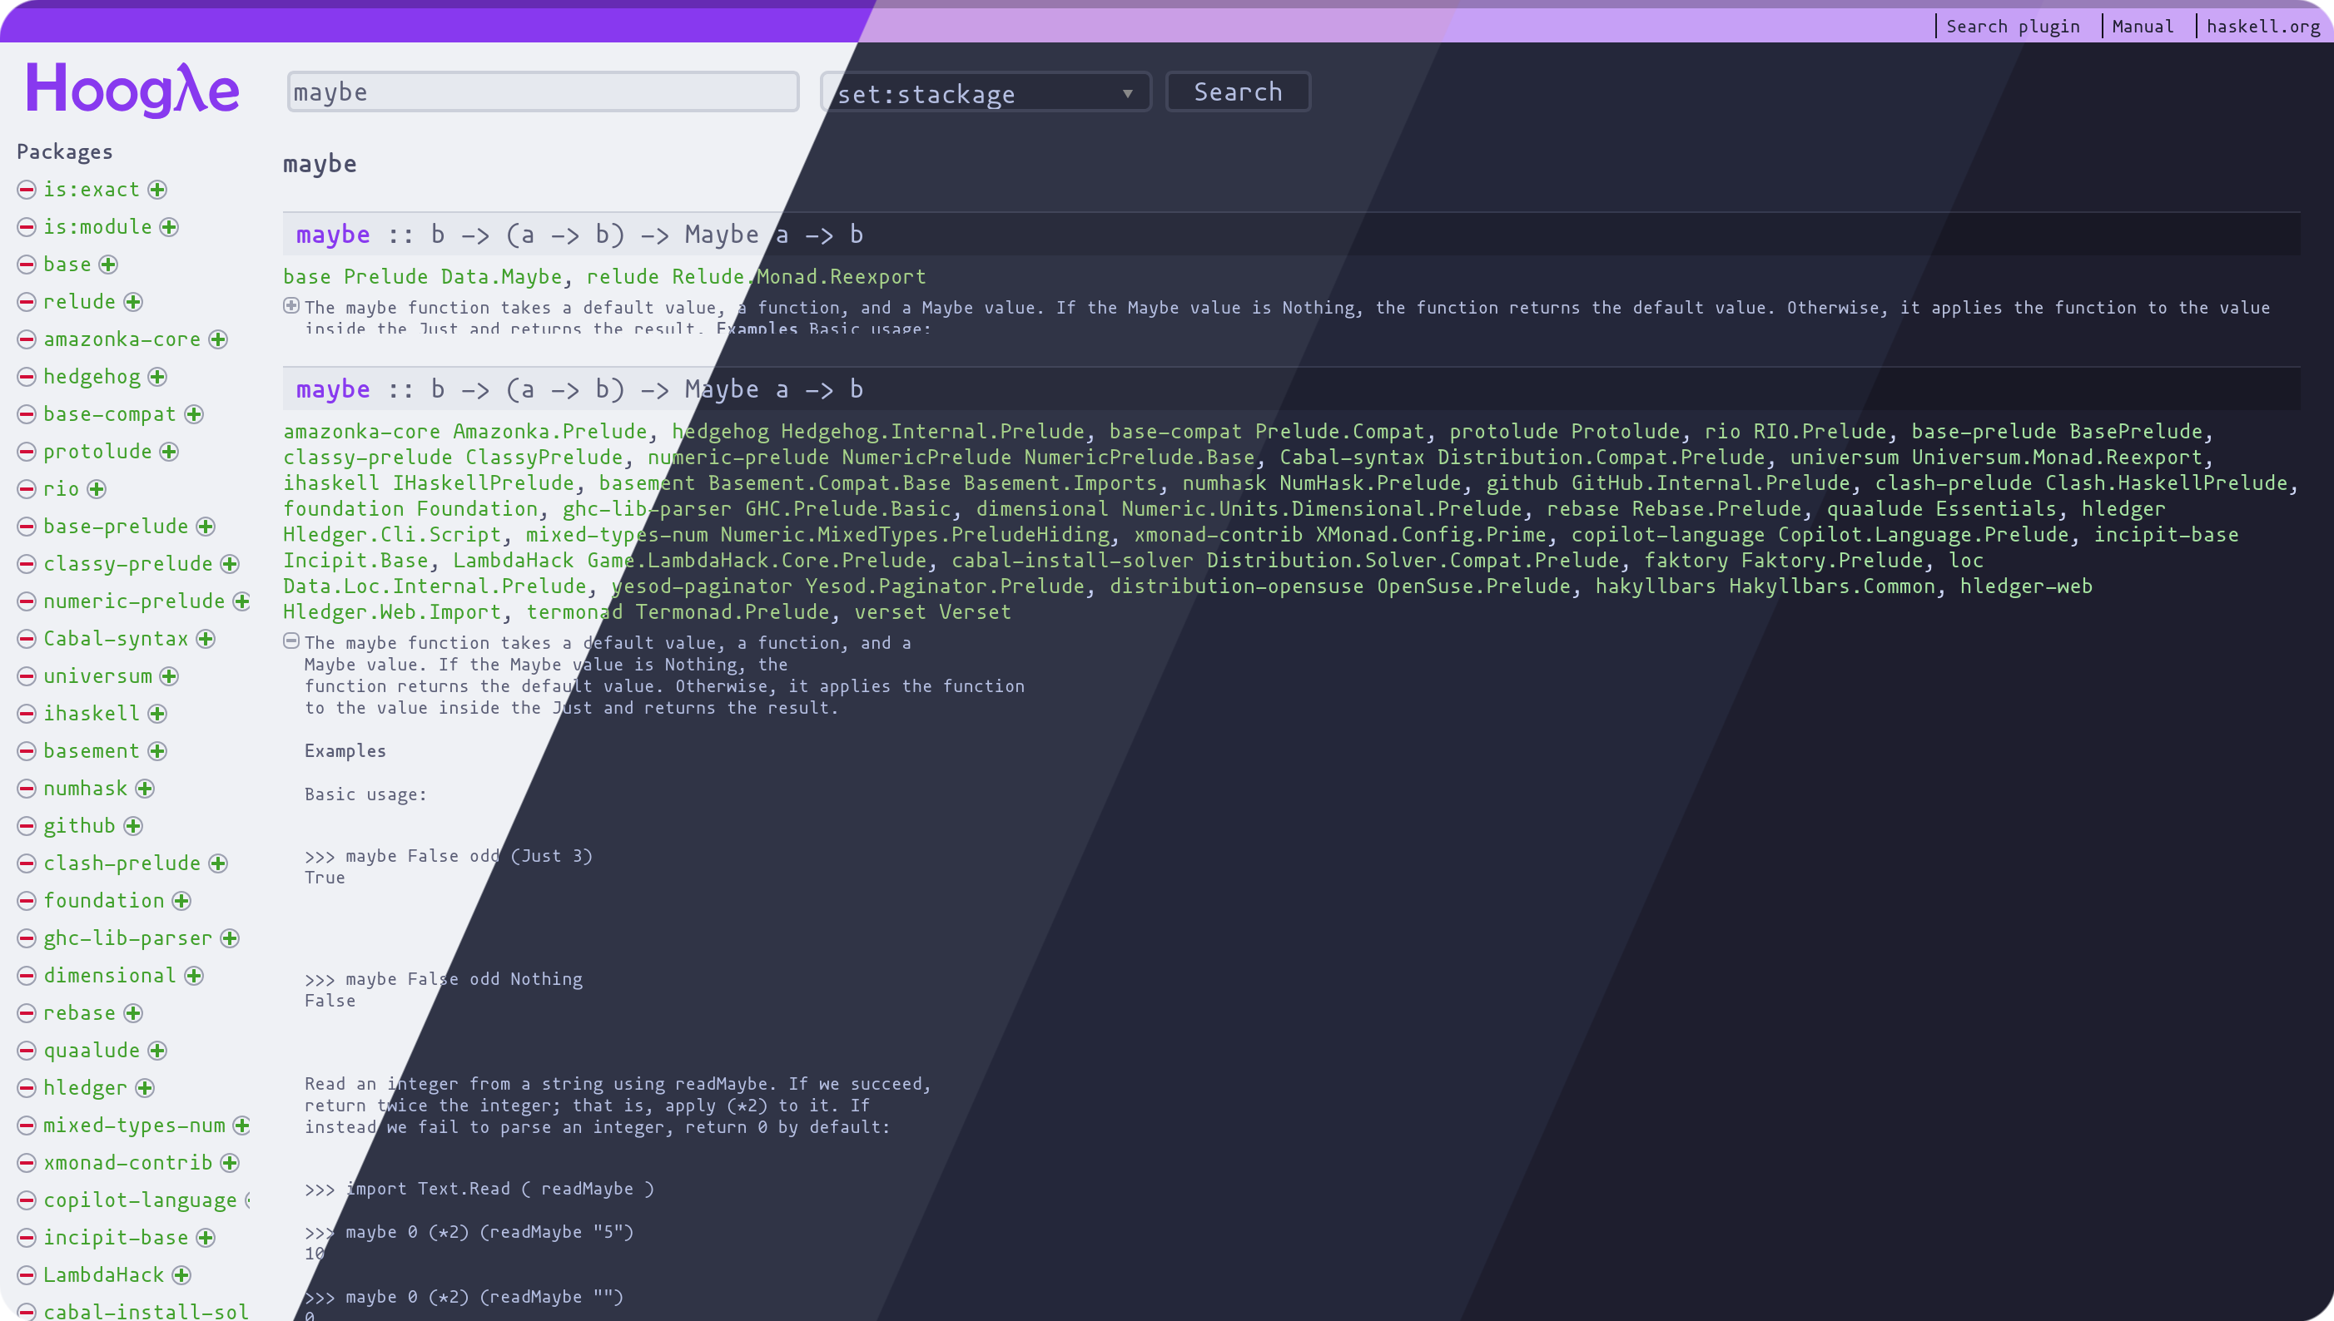Exclude amazonka-core with minus icon
Viewport: 2334px width, 1321px height.
(27, 339)
